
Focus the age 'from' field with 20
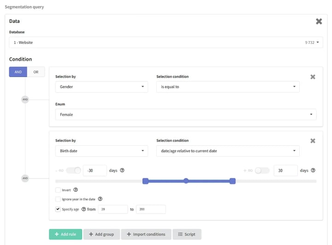(113, 209)
